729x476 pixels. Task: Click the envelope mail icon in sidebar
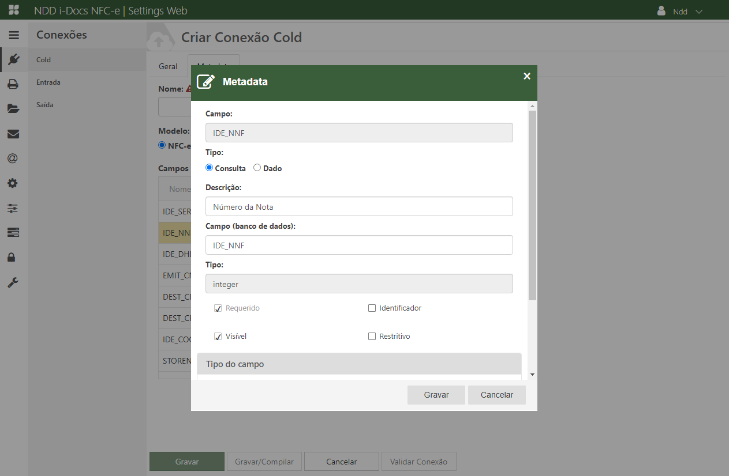(13, 134)
